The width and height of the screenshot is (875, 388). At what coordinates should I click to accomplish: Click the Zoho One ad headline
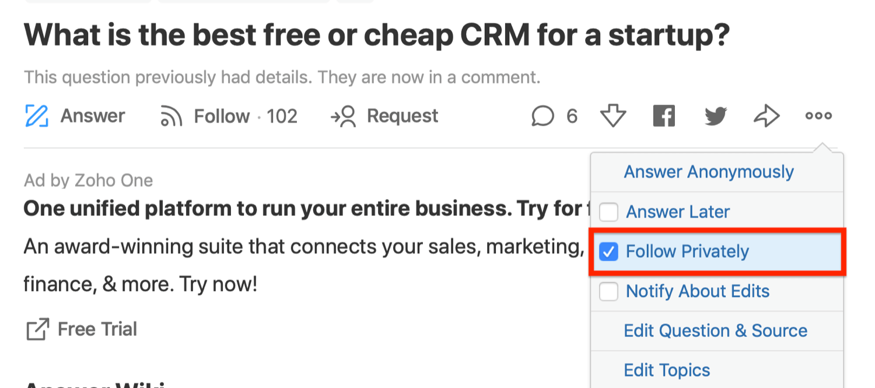303,208
